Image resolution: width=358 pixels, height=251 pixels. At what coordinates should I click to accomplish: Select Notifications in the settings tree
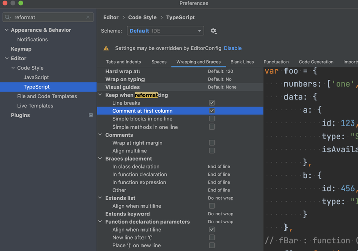coord(32,39)
